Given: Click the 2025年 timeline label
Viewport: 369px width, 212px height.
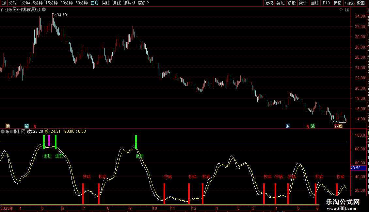Looking at the screenshot, I should tap(7, 208).
